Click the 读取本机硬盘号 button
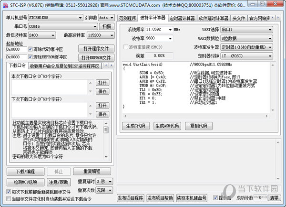This screenshot has width=286, height=207. [x=192, y=198]
